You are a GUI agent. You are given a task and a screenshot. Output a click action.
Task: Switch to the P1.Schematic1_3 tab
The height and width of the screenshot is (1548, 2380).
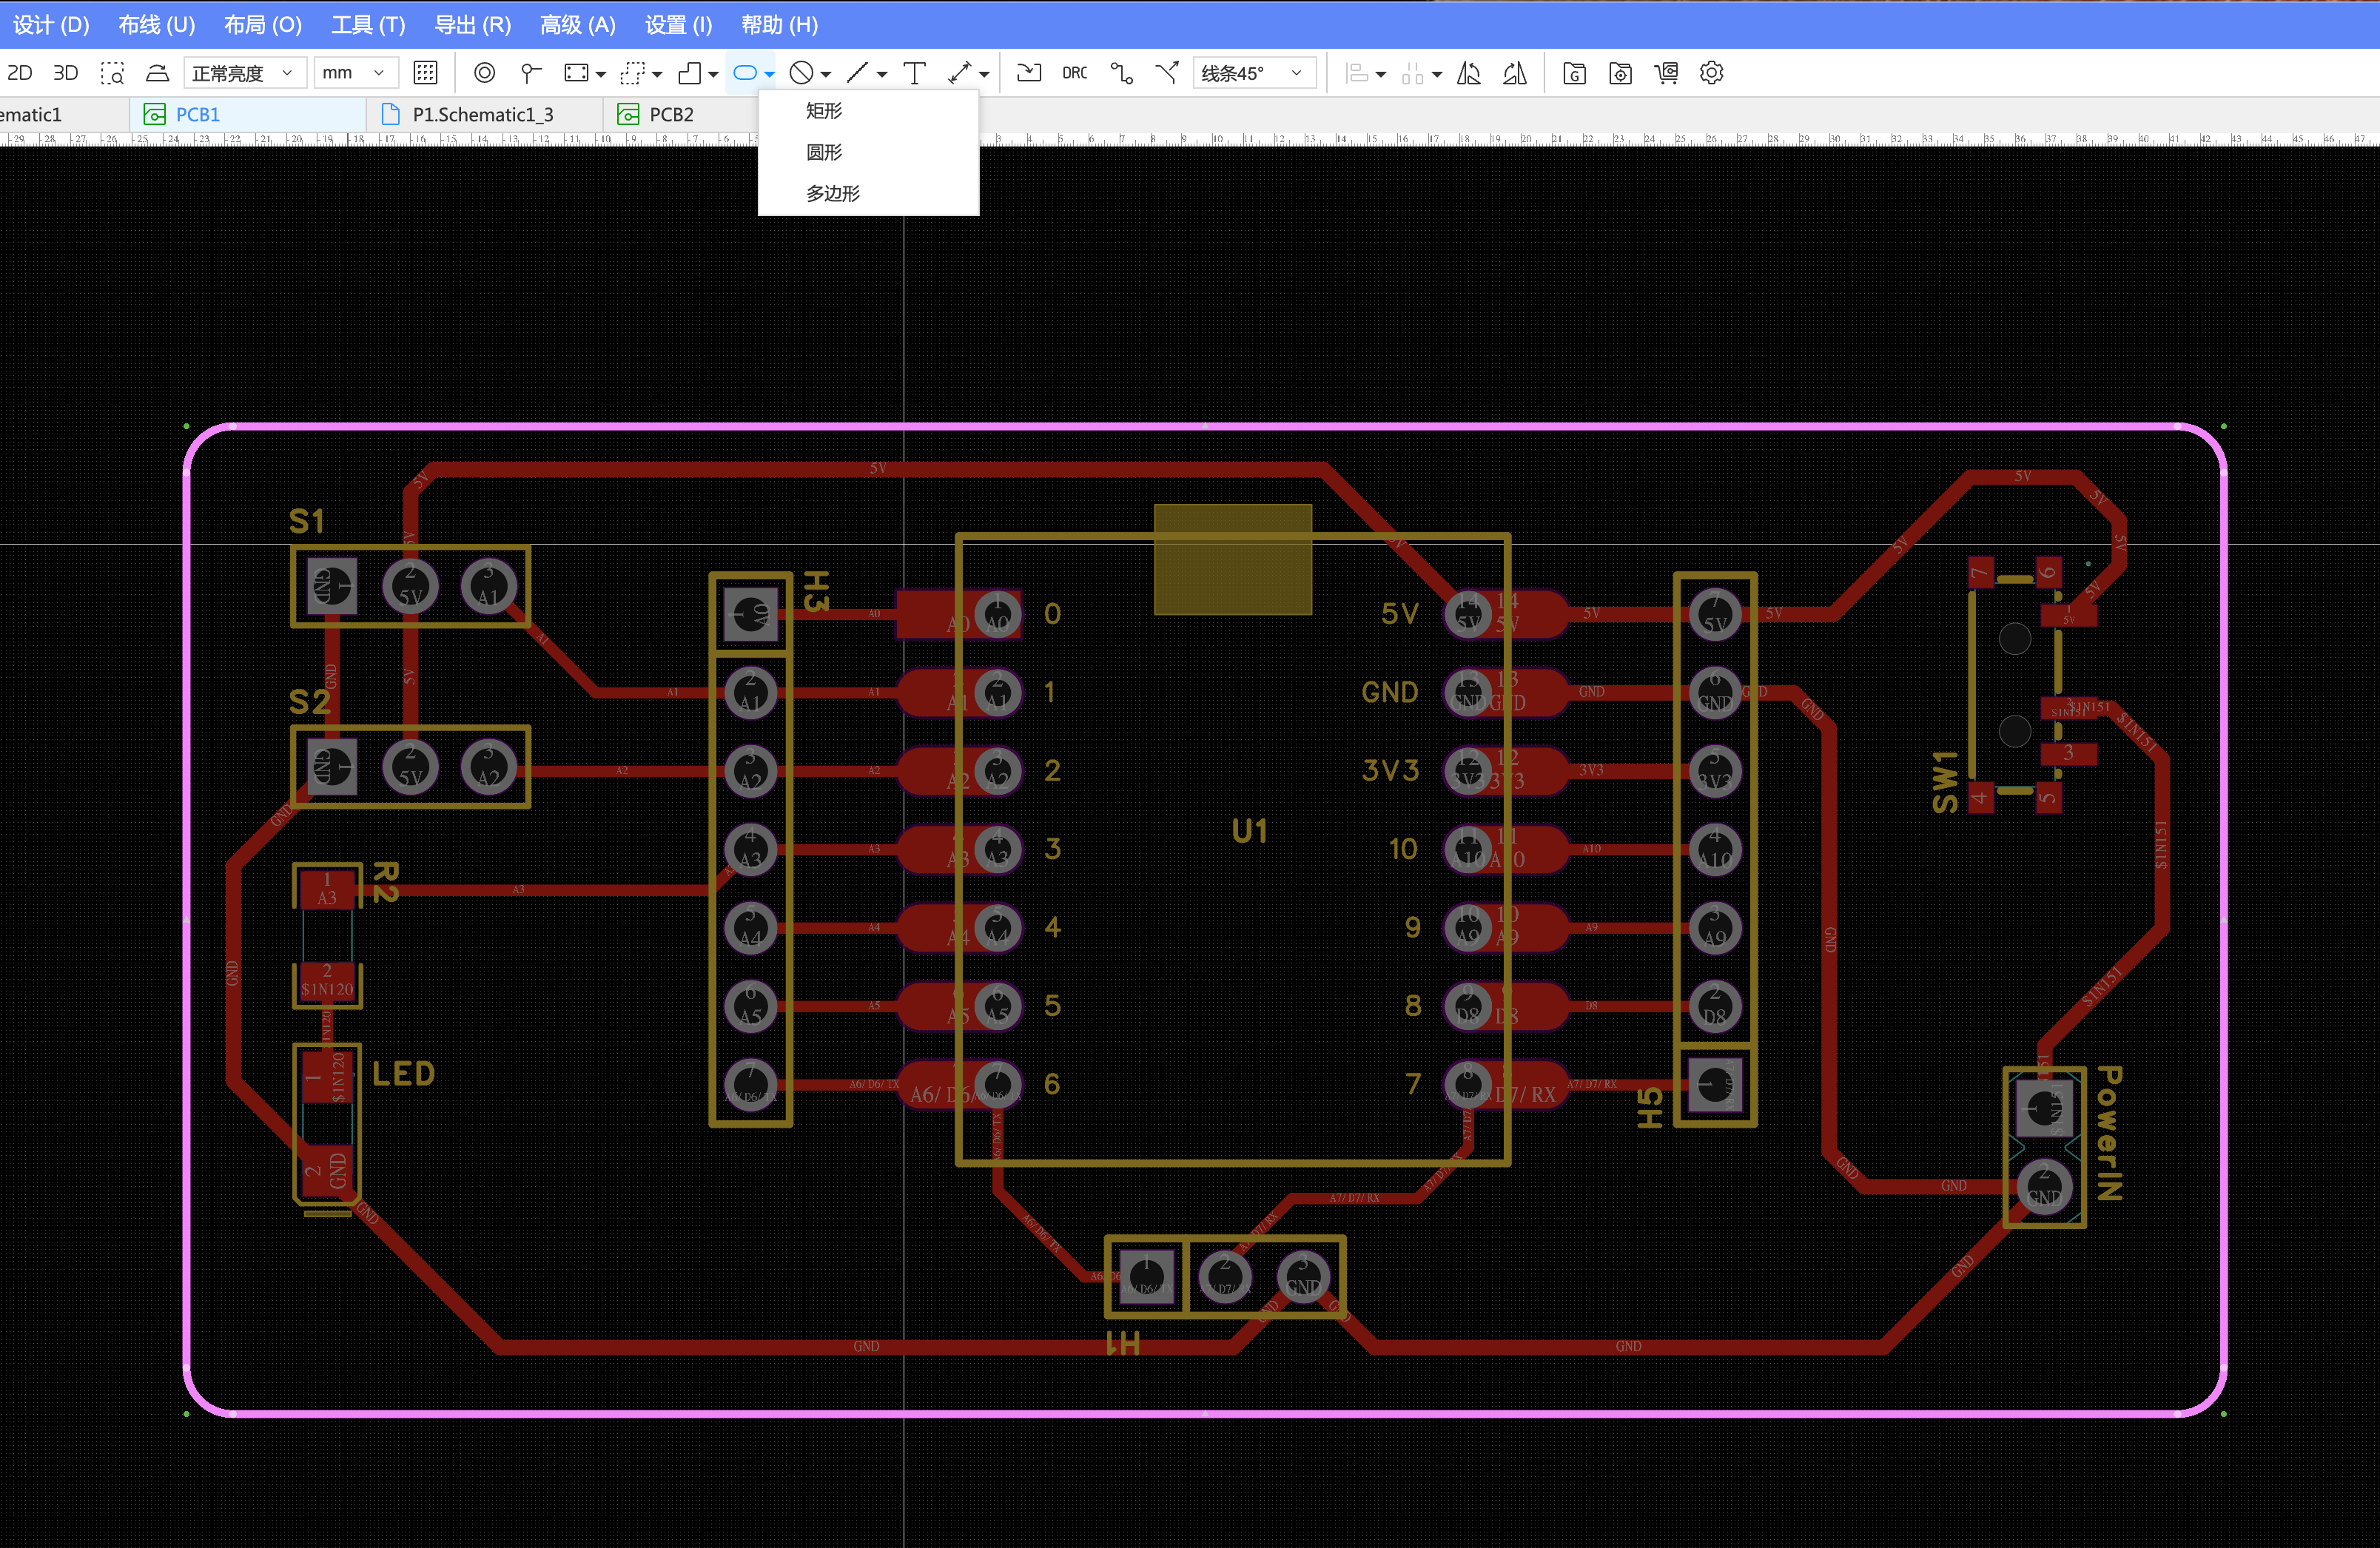(x=483, y=114)
